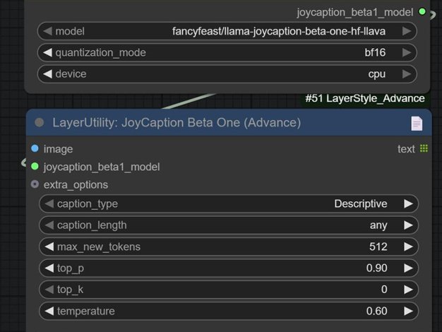Image resolution: width=442 pixels, height=332 pixels.
Task: Increase top_k with right arrow
Action: 408,290
